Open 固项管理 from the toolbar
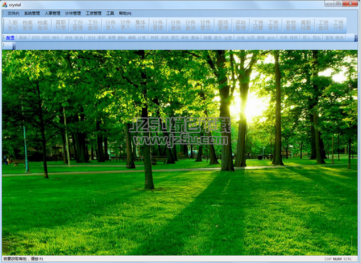This screenshot has width=361, height=263. (x=223, y=26)
